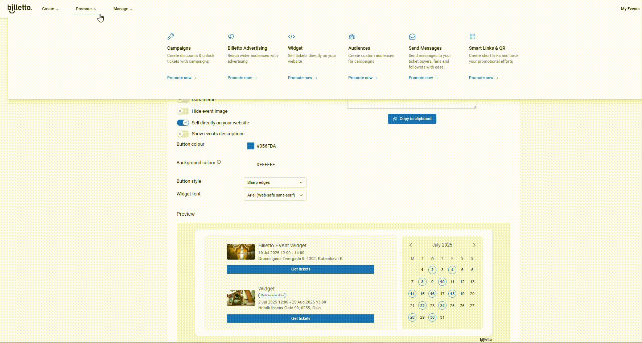Open My Events
This screenshot has height=343, width=642.
[630, 9]
